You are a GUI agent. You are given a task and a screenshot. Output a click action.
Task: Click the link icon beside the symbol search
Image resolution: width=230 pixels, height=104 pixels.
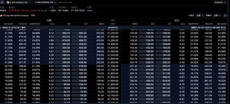coord(1,2)
